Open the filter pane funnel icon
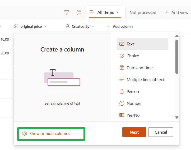Viewport: 191px width, 150px height. [x=67, y=12]
